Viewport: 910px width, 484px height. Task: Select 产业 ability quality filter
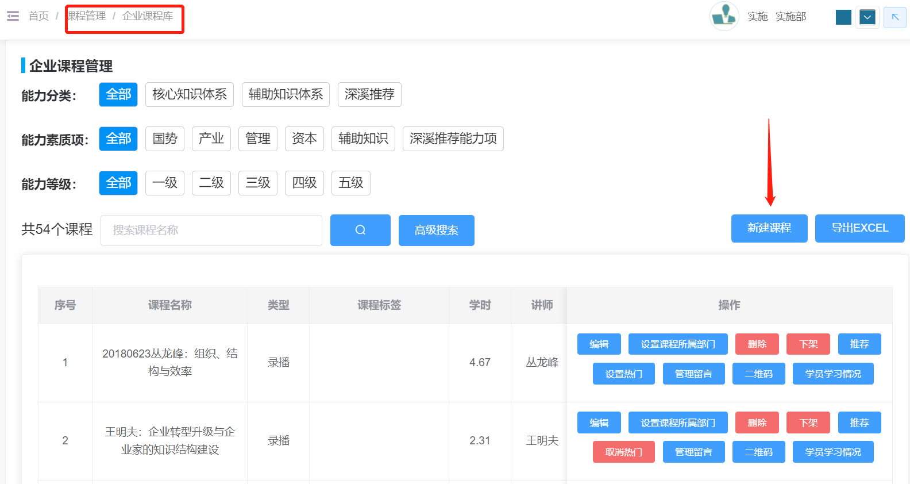click(x=211, y=139)
